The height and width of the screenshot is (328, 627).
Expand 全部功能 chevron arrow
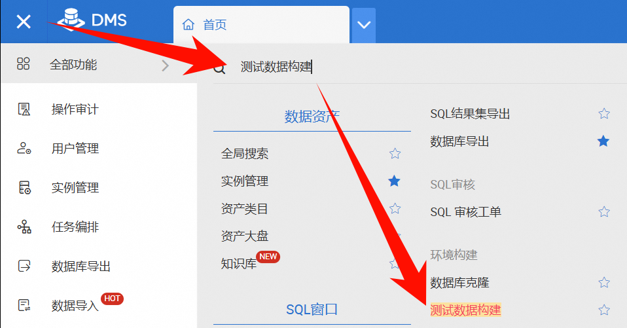click(165, 65)
